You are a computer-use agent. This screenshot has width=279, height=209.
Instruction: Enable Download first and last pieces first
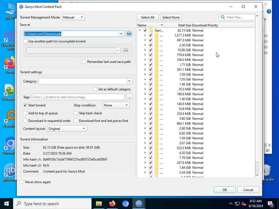(76, 121)
